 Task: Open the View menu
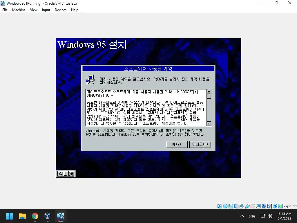[x=34, y=10]
